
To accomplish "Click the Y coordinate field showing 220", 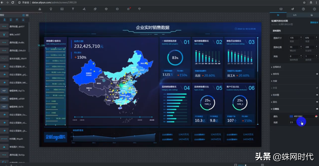I will coord(309,47).
